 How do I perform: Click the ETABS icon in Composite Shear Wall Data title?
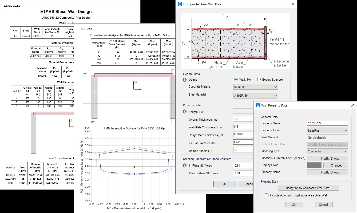pyautogui.click(x=180, y=4)
